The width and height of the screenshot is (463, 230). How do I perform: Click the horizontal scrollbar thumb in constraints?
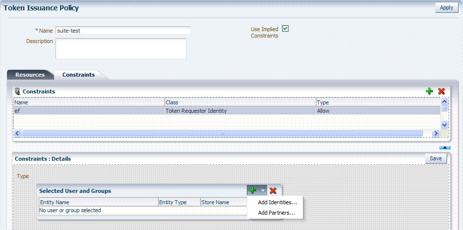[222, 134]
